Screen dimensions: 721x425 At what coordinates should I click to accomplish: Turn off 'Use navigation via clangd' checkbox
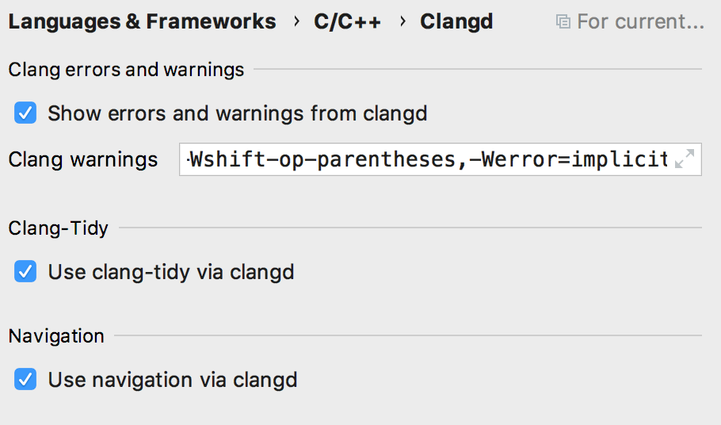coord(26,380)
